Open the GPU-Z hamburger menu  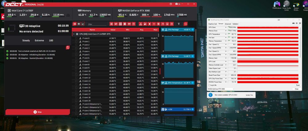[300, 23]
